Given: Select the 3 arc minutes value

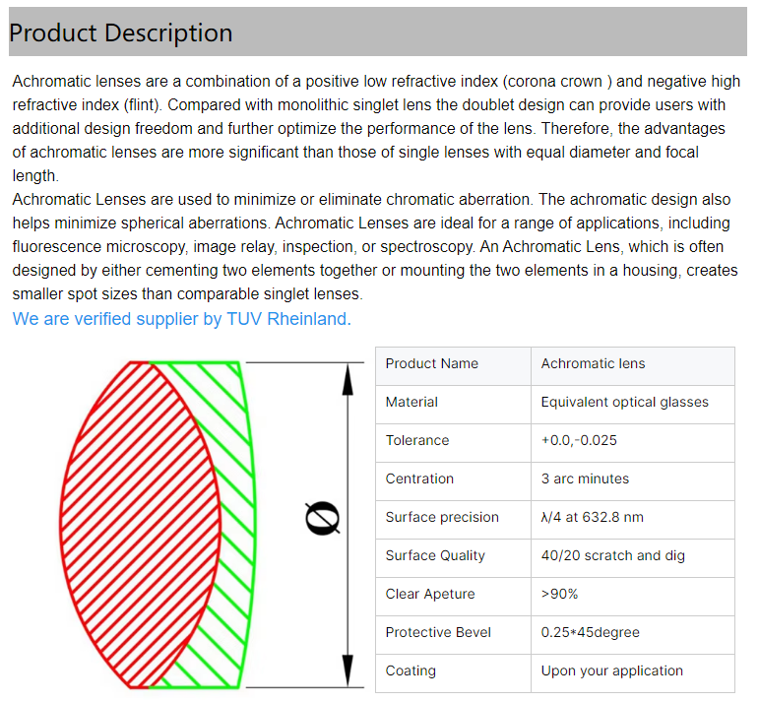Looking at the screenshot, I should [x=585, y=479].
